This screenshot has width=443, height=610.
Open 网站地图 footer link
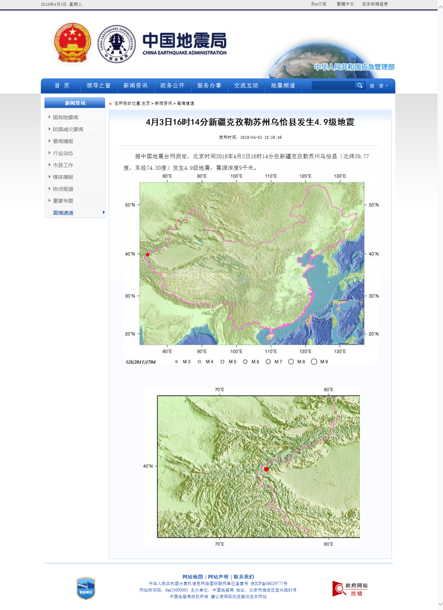click(192, 577)
